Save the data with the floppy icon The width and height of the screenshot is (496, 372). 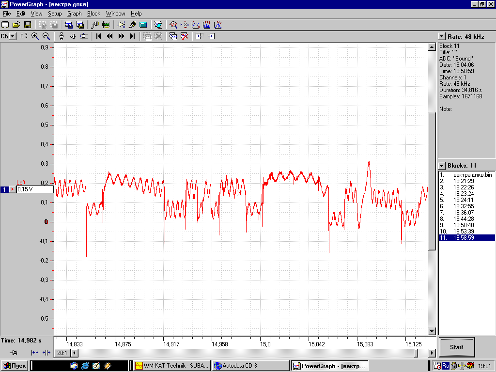point(28,25)
